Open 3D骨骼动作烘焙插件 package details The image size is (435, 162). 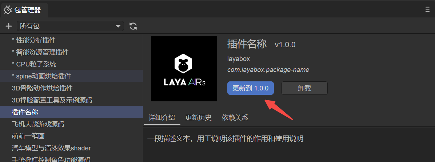pos(42,88)
